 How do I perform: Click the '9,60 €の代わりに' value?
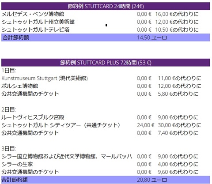click(x=178, y=172)
